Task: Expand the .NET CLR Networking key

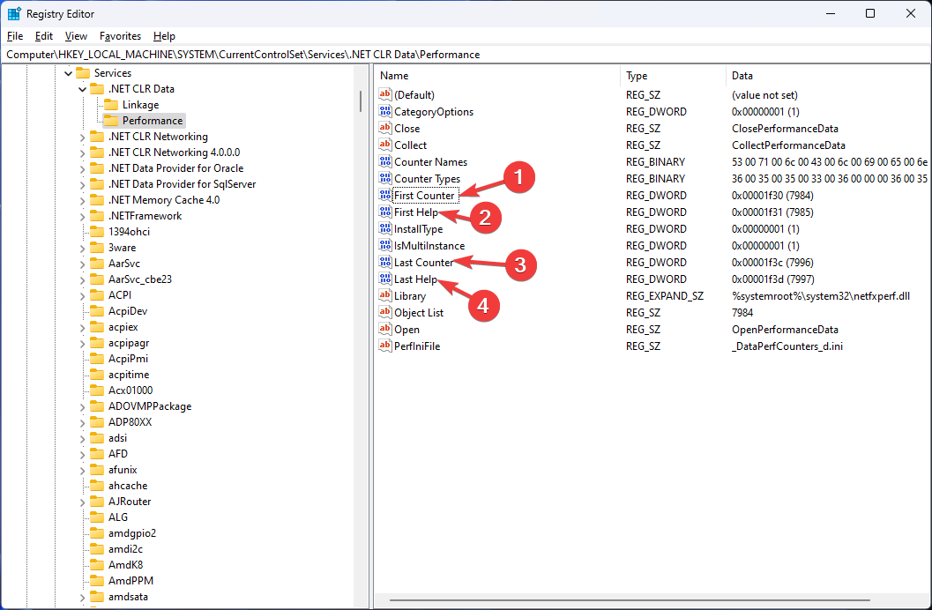Action: 83,137
